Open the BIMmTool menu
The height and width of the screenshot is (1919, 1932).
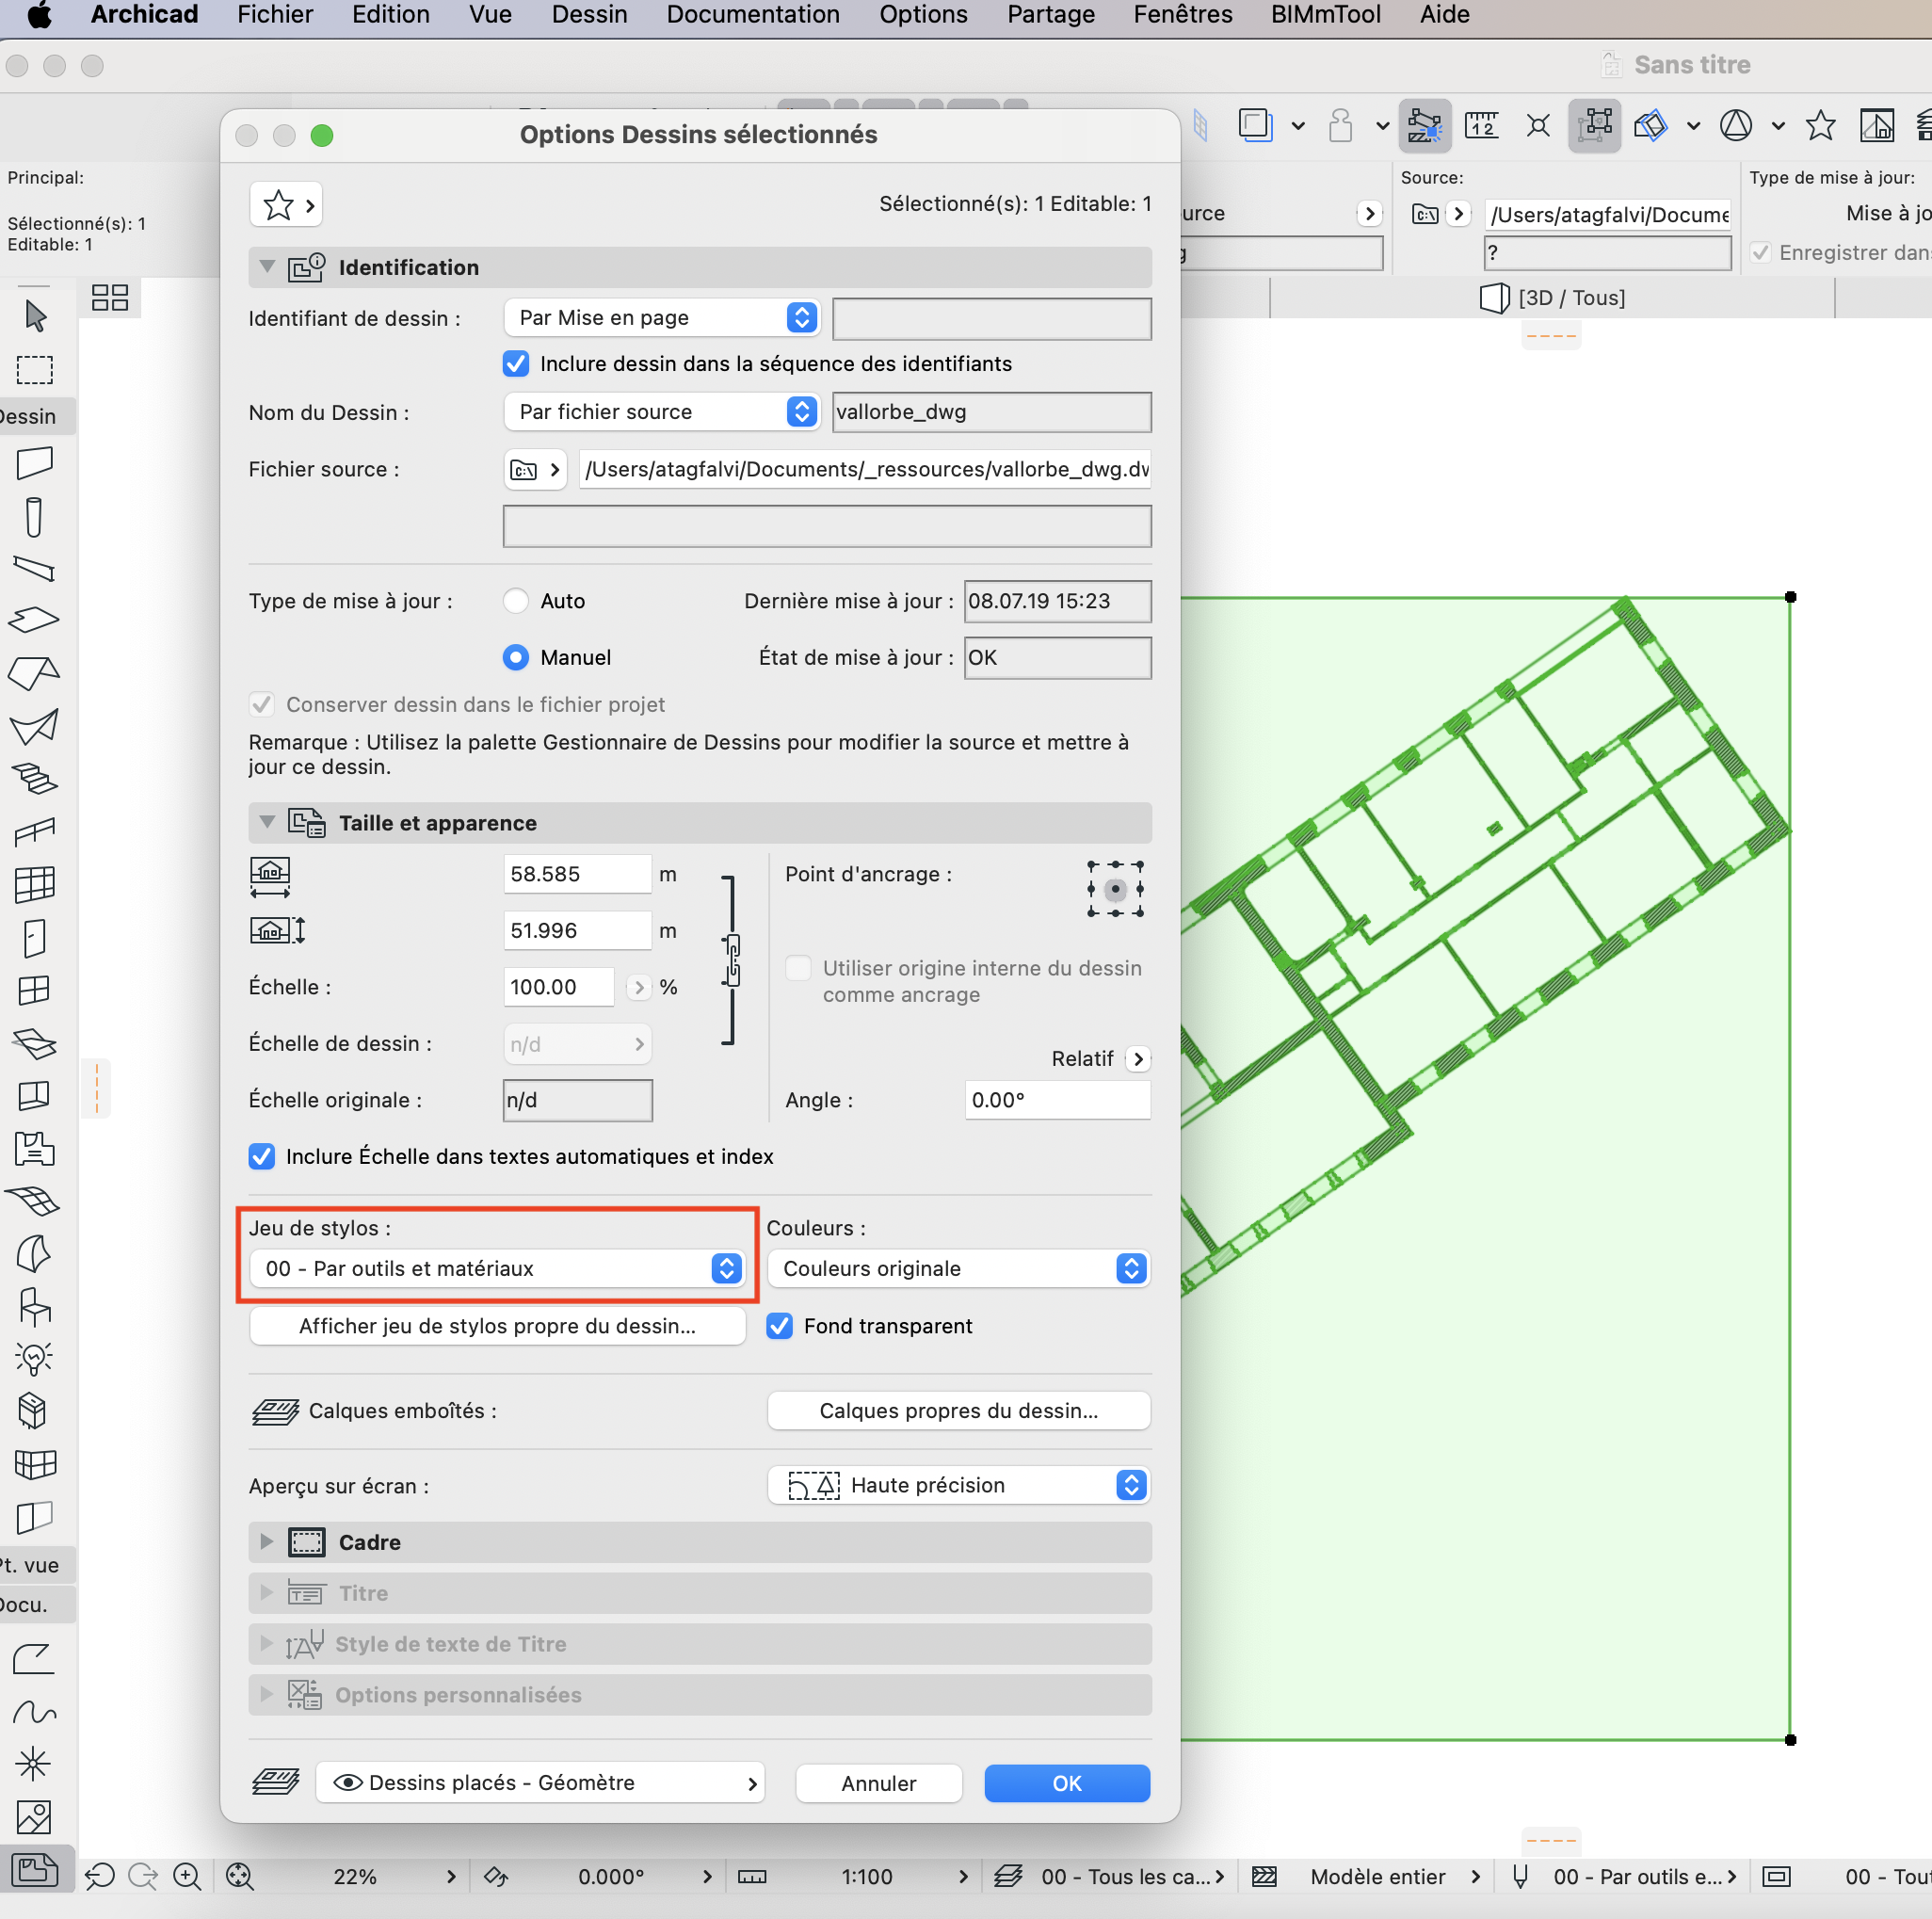[x=1326, y=15]
